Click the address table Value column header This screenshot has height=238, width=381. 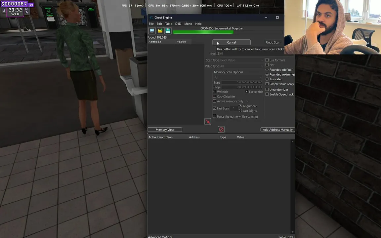point(240,137)
